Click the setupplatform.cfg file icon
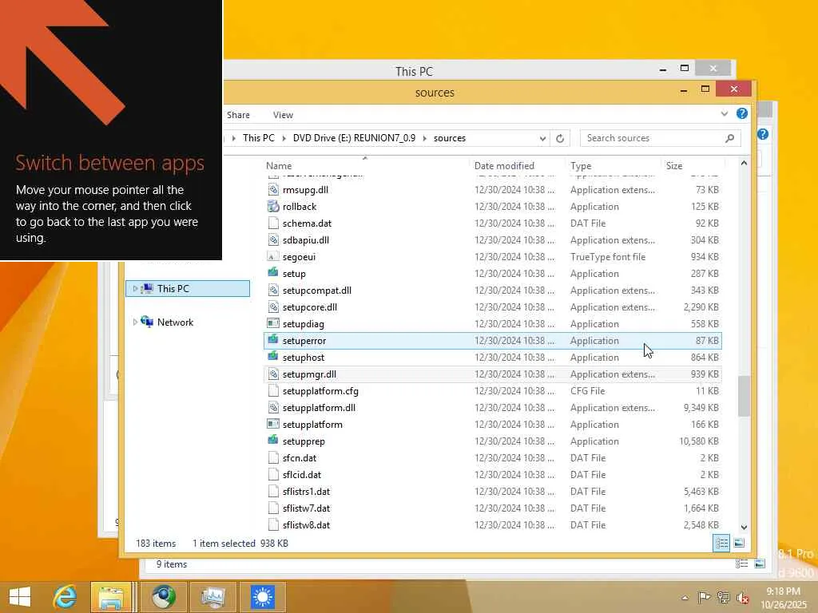 click(x=273, y=391)
